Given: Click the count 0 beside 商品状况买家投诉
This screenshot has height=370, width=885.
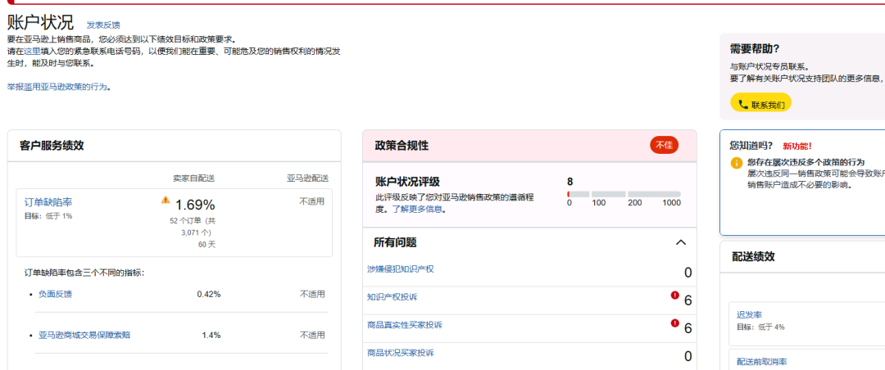Looking at the screenshot, I should [688, 356].
